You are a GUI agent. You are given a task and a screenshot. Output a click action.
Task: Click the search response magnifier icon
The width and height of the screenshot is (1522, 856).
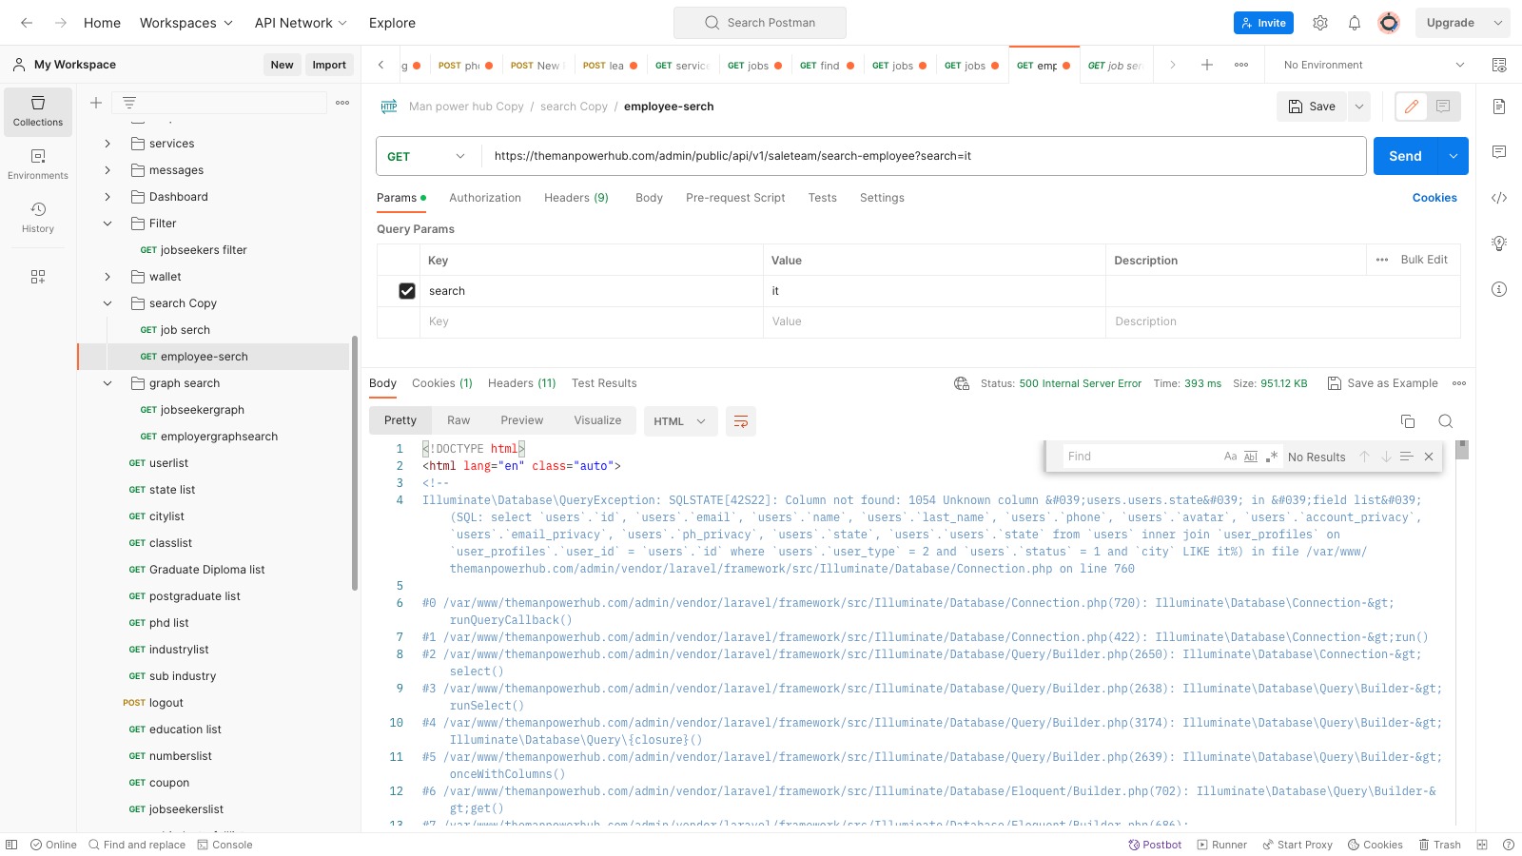(1446, 421)
